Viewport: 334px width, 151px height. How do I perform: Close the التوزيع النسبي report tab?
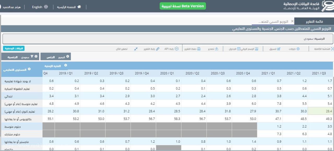(292, 21)
